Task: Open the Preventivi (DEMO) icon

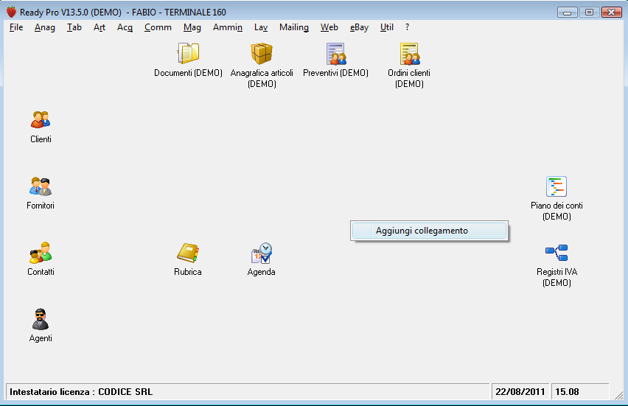Action: tap(335, 54)
